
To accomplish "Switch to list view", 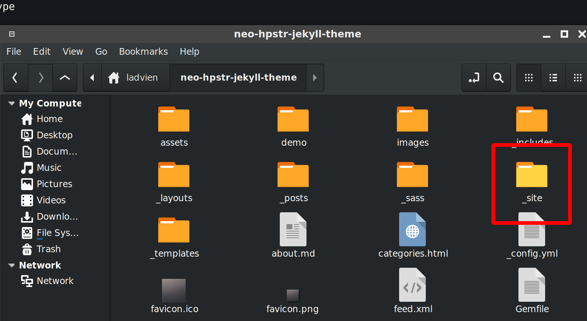I will point(553,78).
